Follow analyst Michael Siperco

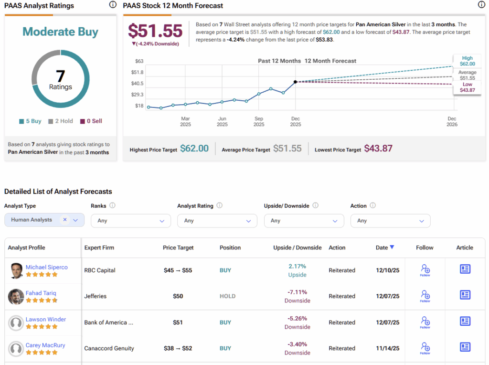[425, 270]
